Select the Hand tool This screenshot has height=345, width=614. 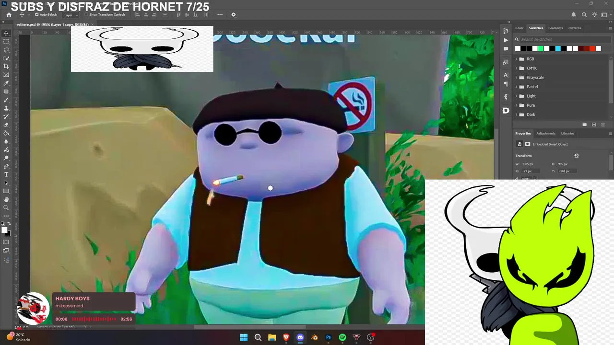6,199
